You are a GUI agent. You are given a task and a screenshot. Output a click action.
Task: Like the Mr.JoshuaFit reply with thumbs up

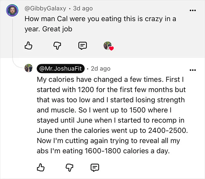41,168
